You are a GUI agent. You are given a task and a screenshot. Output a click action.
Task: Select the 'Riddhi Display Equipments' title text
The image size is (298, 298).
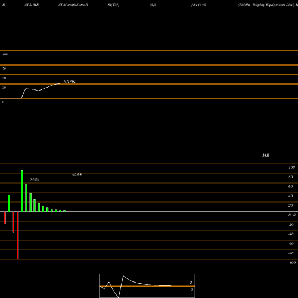click(262, 5)
